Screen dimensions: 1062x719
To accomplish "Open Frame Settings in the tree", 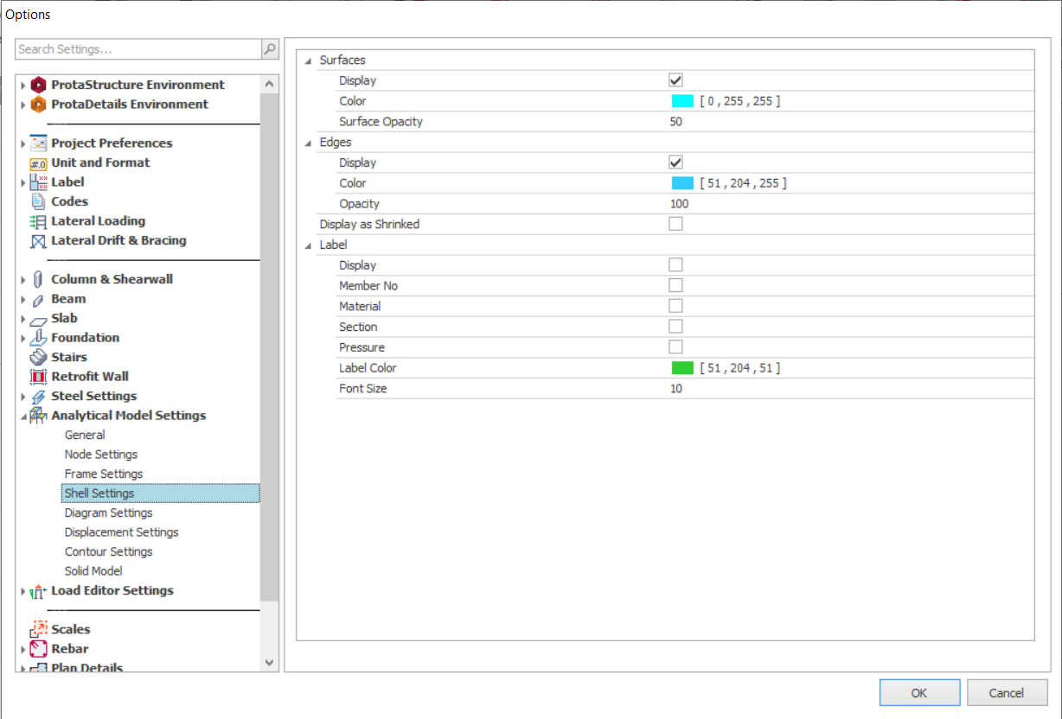I will (104, 474).
